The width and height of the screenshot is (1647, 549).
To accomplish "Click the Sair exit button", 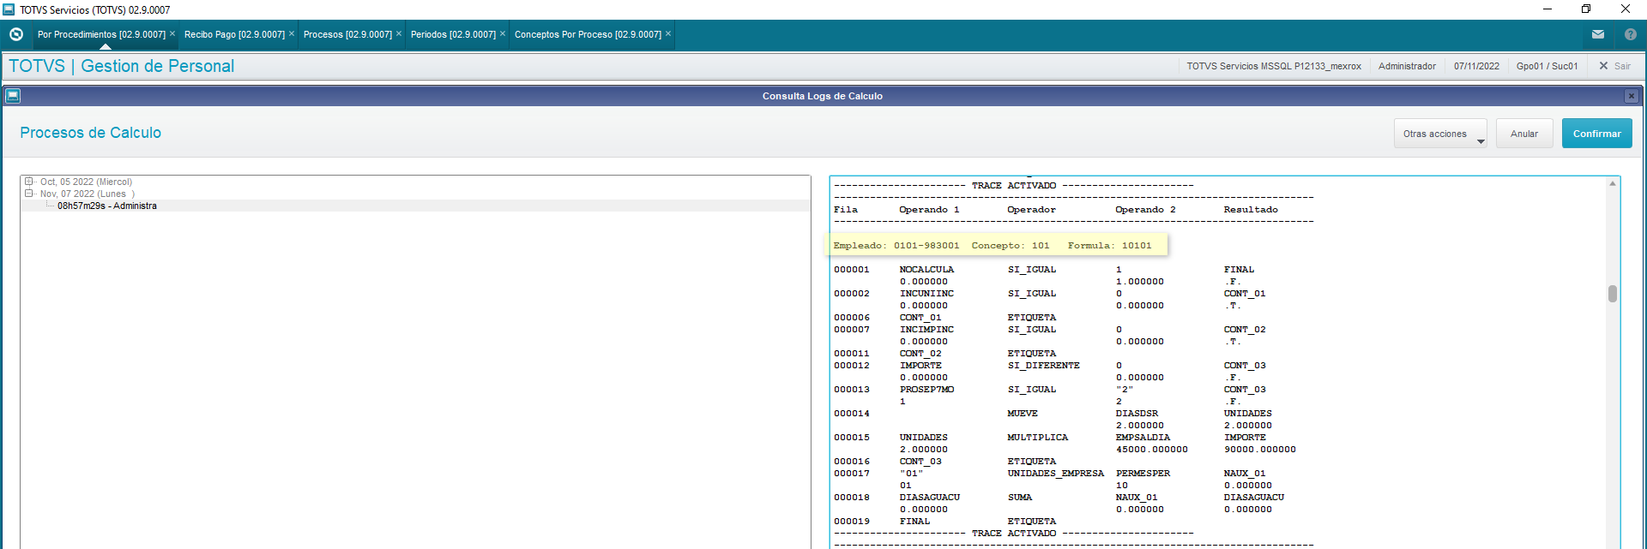I will pos(1614,66).
